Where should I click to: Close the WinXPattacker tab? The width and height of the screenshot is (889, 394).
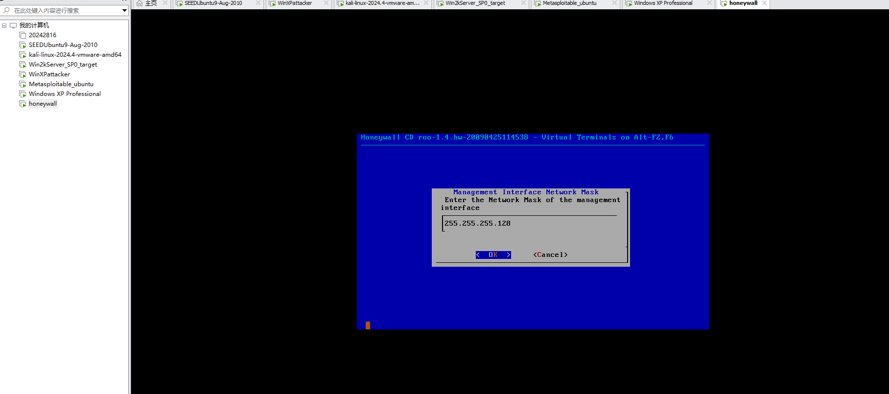pyautogui.click(x=326, y=3)
